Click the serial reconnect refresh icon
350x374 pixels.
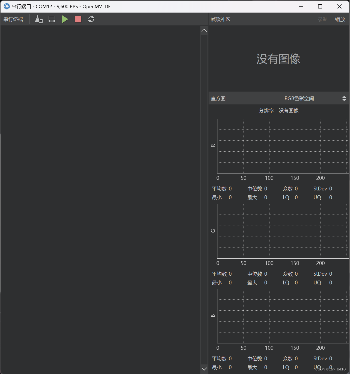(91, 19)
